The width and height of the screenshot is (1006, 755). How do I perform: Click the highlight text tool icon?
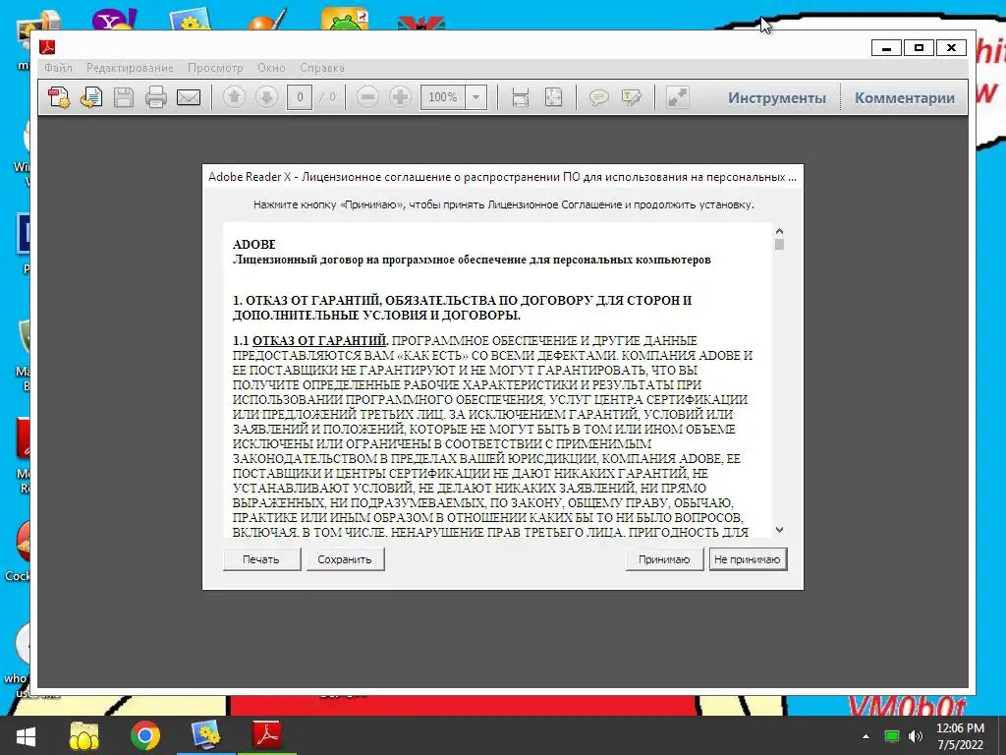pyautogui.click(x=632, y=97)
